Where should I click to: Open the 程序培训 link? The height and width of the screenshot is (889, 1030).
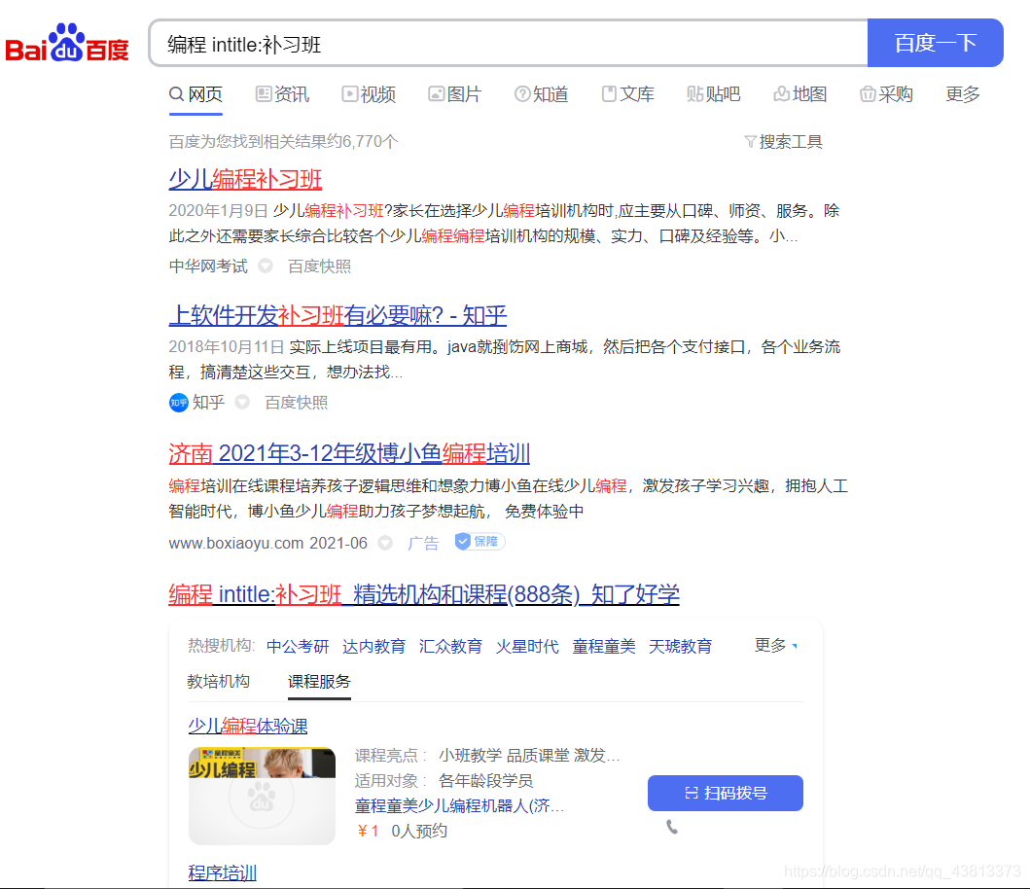click(222, 872)
